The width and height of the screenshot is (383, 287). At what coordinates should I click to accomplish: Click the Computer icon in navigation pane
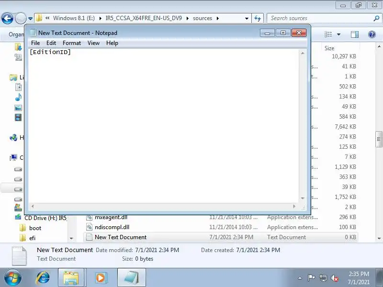[x=13, y=158]
